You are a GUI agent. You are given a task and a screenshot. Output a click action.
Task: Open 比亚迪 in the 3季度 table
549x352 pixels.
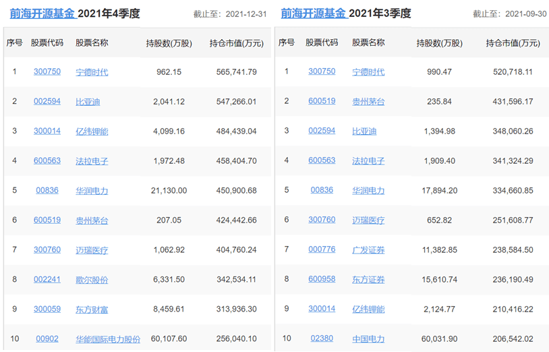[x=364, y=131]
